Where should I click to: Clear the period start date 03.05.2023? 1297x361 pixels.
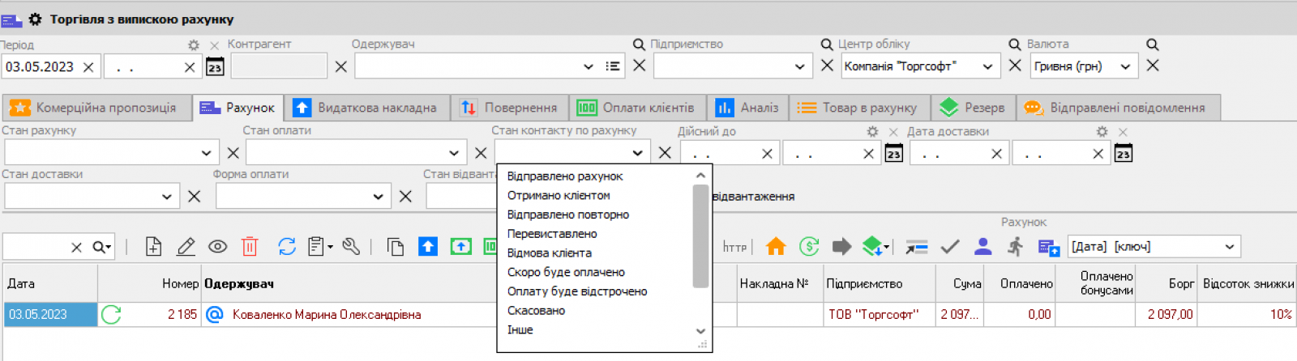point(88,67)
